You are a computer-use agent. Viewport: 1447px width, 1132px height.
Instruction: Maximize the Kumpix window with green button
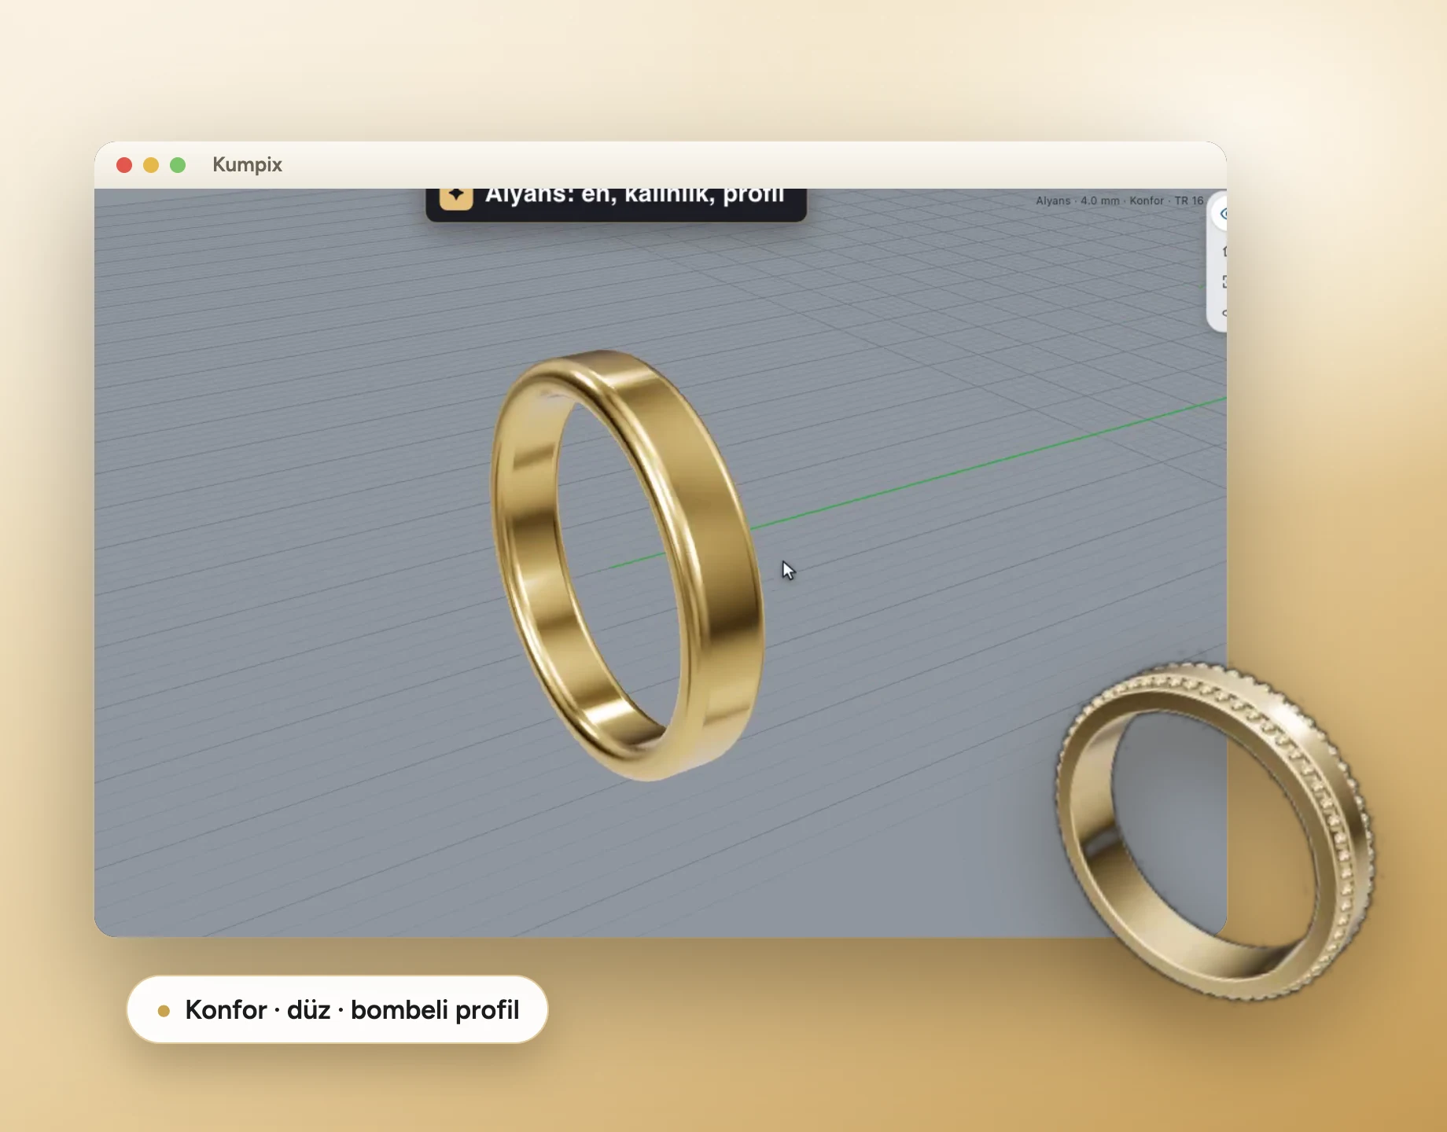point(178,165)
